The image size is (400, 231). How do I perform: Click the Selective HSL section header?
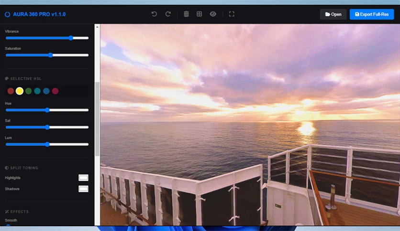click(23, 79)
